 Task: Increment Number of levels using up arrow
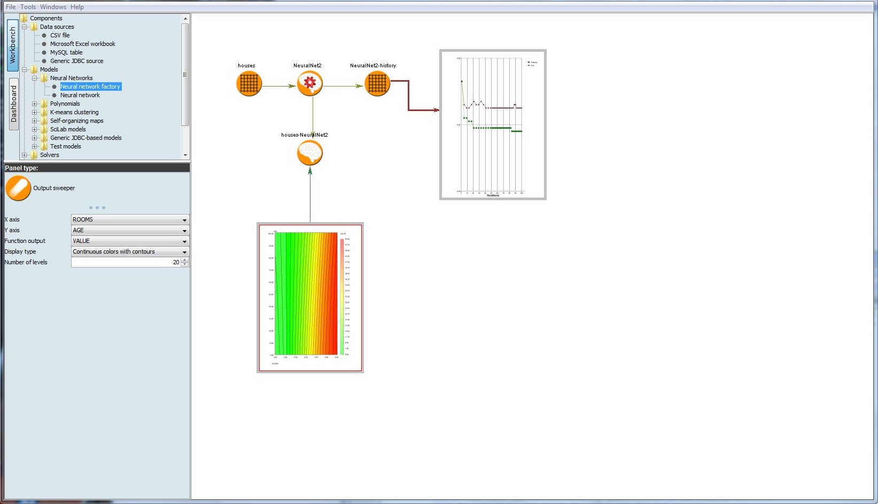click(185, 260)
